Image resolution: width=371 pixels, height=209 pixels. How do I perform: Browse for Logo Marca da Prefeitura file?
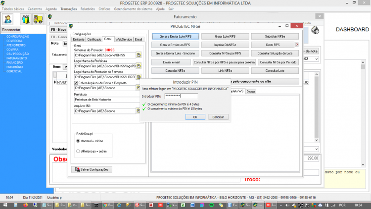tap(139, 66)
